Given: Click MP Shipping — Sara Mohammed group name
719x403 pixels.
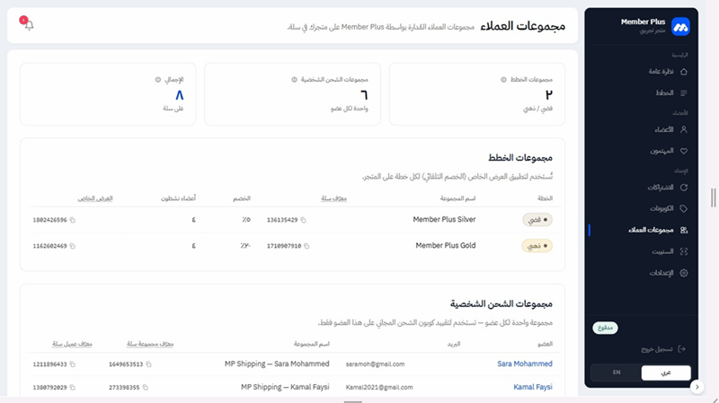Looking at the screenshot, I should tap(277, 364).
